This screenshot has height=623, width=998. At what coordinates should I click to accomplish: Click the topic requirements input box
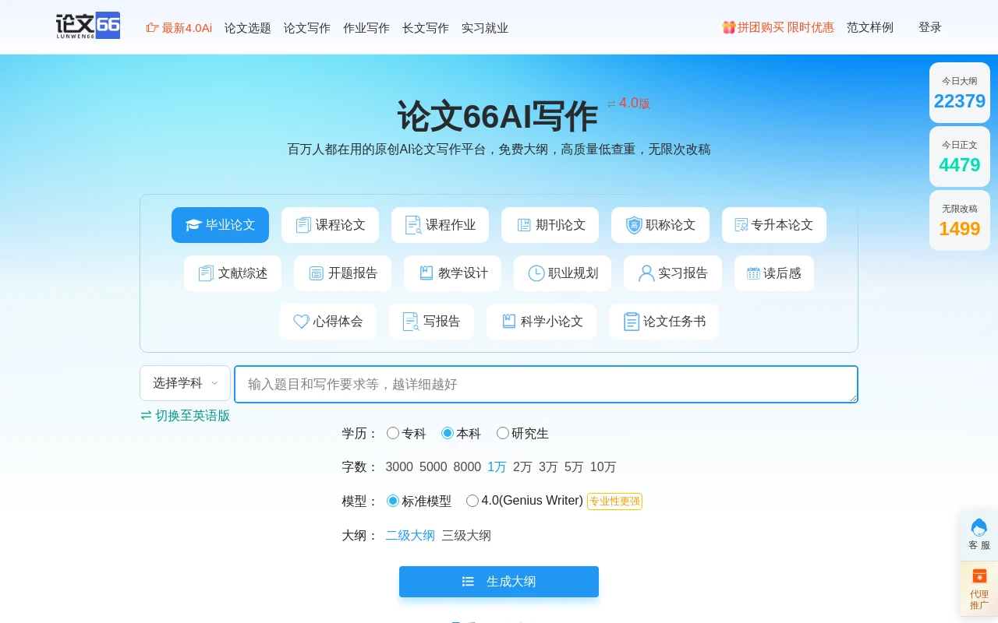546,384
